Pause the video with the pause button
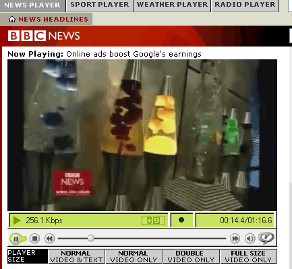This screenshot has width=292, height=269. tap(16, 239)
